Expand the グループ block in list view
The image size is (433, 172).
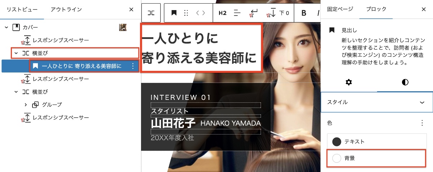26,105
